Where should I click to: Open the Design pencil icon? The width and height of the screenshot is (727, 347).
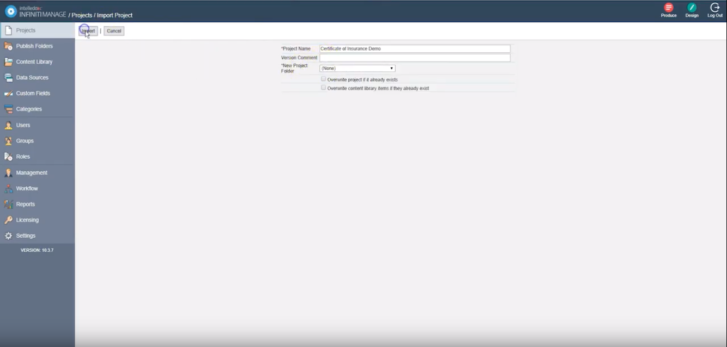pos(692,7)
